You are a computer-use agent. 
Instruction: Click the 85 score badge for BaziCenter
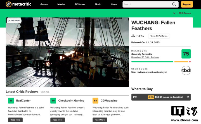(x=11, y=101)
